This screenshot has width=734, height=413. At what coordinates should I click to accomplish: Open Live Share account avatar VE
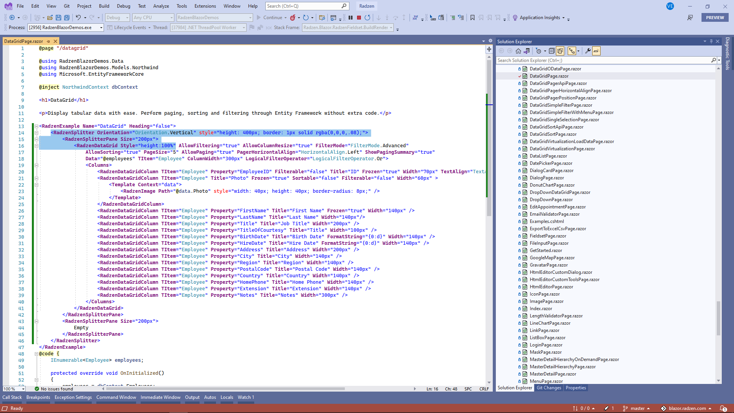point(670,6)
